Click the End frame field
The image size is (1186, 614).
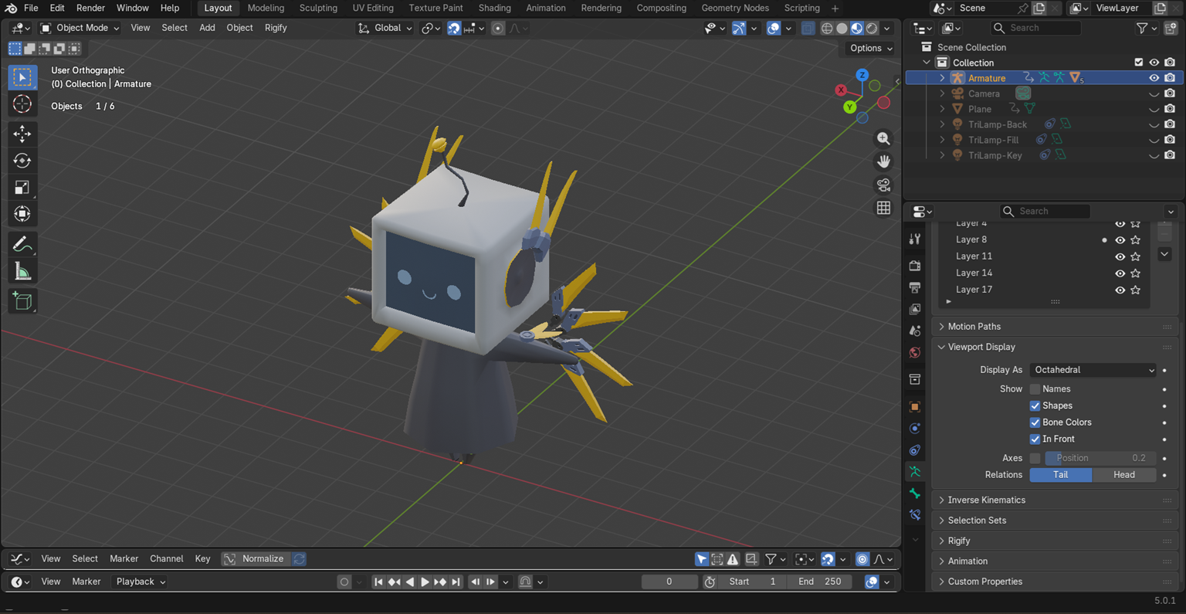click(x=822, y=582)
